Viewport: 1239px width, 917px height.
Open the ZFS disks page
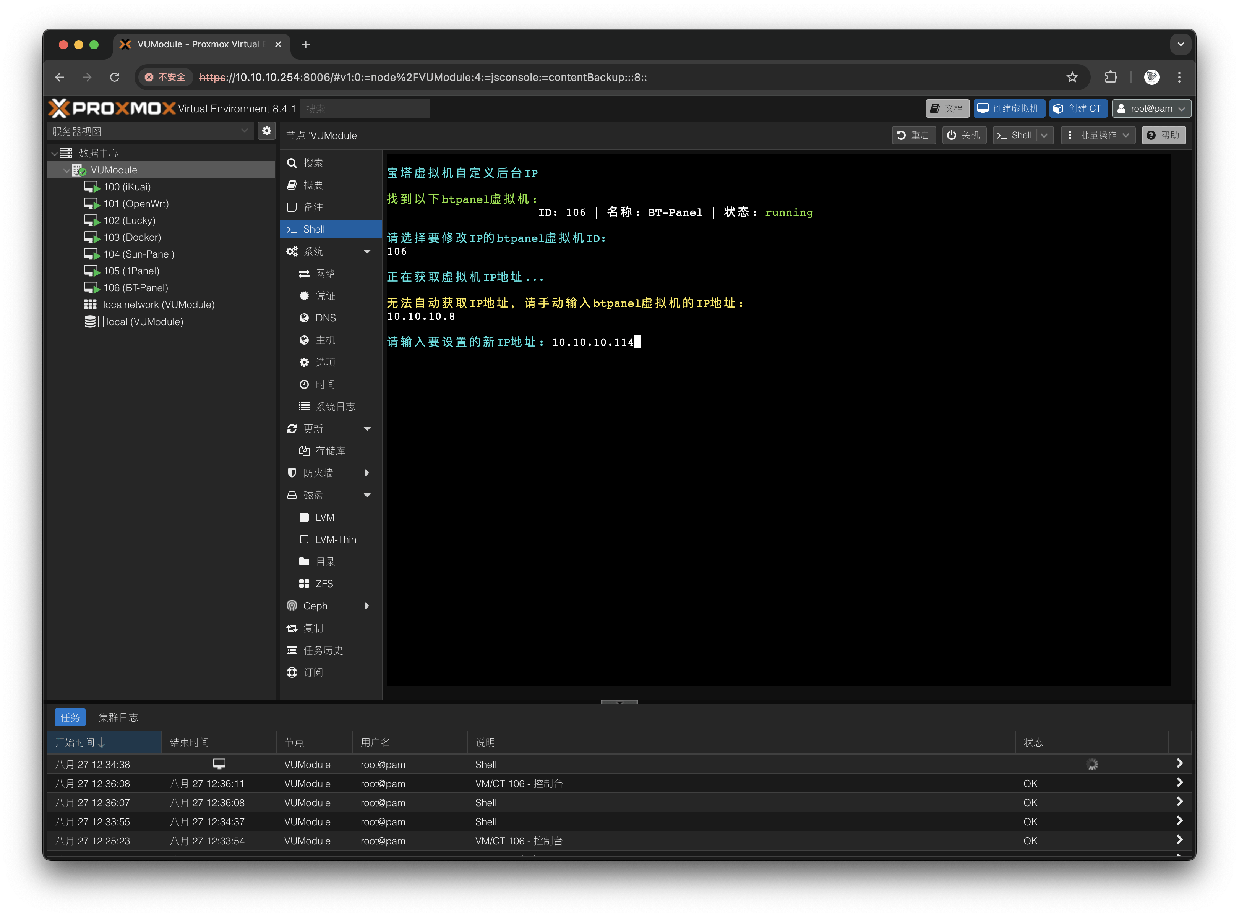tap(324, 584)
